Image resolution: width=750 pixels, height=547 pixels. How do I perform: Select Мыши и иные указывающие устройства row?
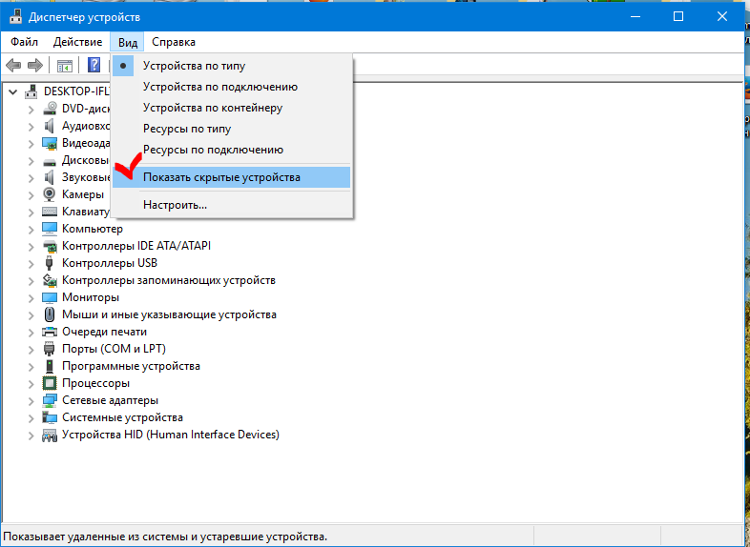(x=169, y=314)
